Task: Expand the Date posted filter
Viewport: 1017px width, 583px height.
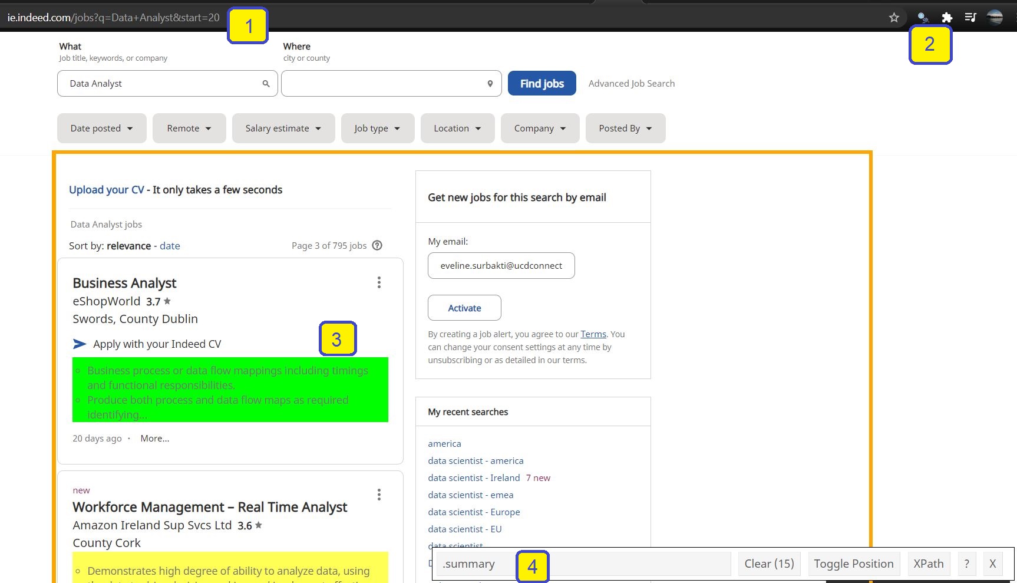Action: tap(102, 128)
